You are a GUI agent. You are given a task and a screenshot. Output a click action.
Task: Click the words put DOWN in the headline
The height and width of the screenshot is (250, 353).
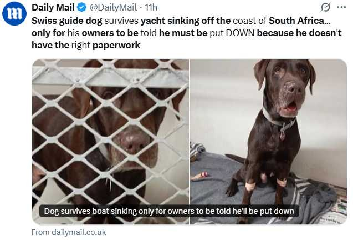tap(232, 33)
